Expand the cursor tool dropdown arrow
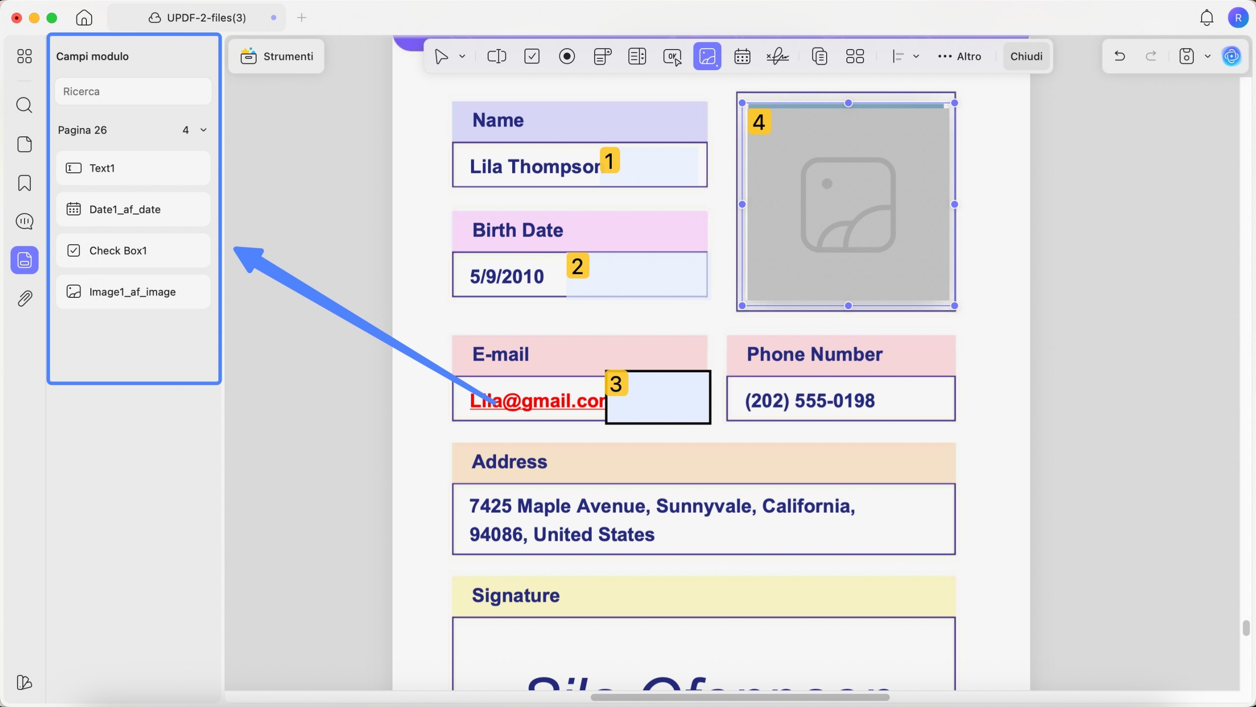 click(462, 56)
